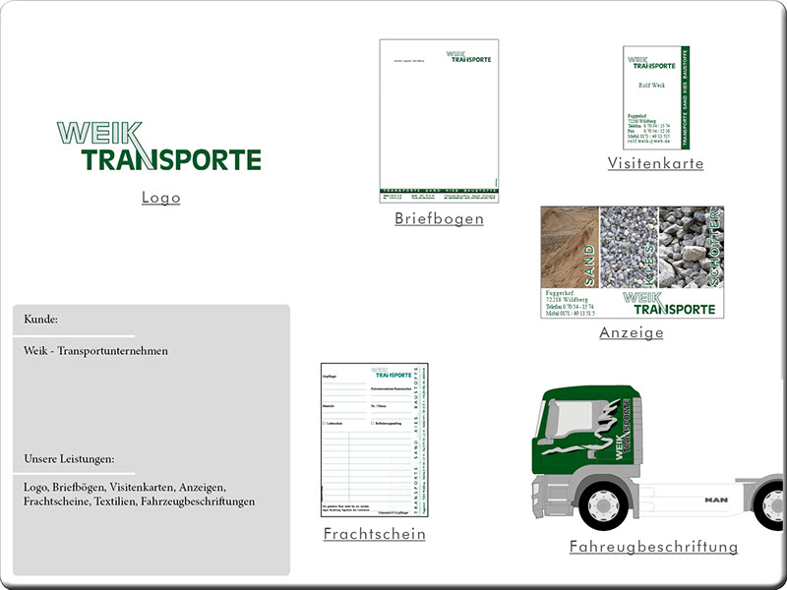The height and width of the screenshot is (590, 787).
Task: Follow the "Visitenkarte" link
Action: pyautogui.click(x=655, y=163)
